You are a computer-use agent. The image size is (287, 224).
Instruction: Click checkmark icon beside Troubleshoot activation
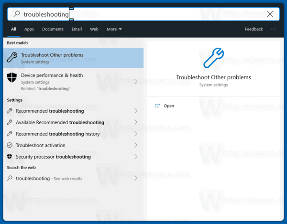click(10, 145)
